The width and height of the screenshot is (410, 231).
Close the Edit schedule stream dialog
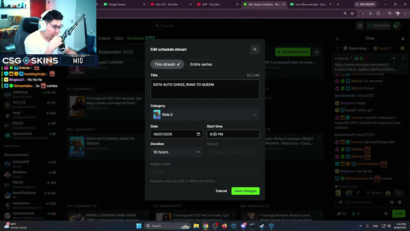[x=255, y=49]
